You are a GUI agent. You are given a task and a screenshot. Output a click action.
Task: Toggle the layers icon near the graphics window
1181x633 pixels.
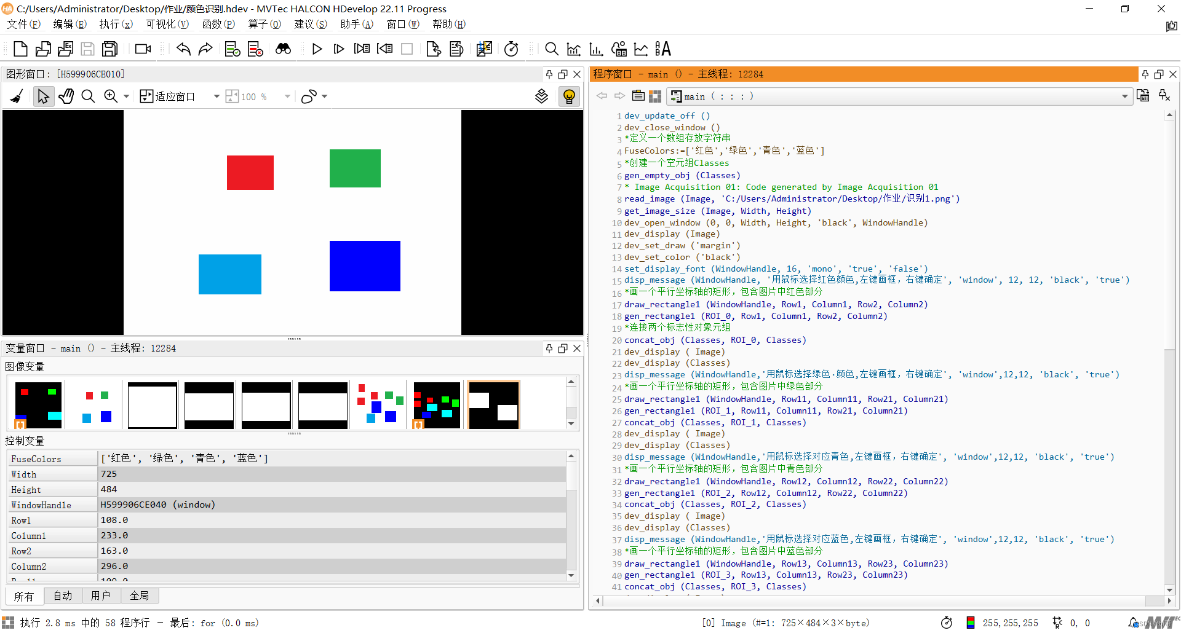[x=541, y=96]
